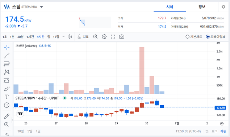Click the 179.7 high price value

pyautogui.click(x=162, y=18)
